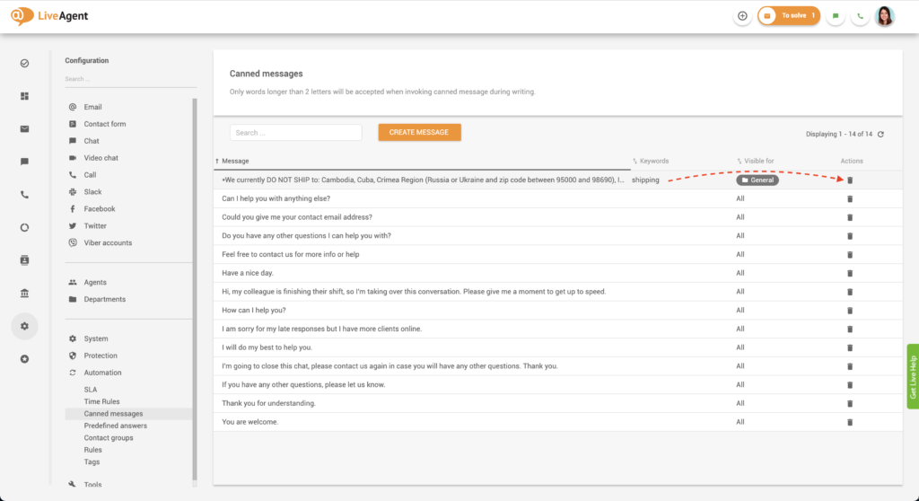Screen dimensions: 919x501
Task: Refresh the canned messages list
Action: [x=880, y=135]
